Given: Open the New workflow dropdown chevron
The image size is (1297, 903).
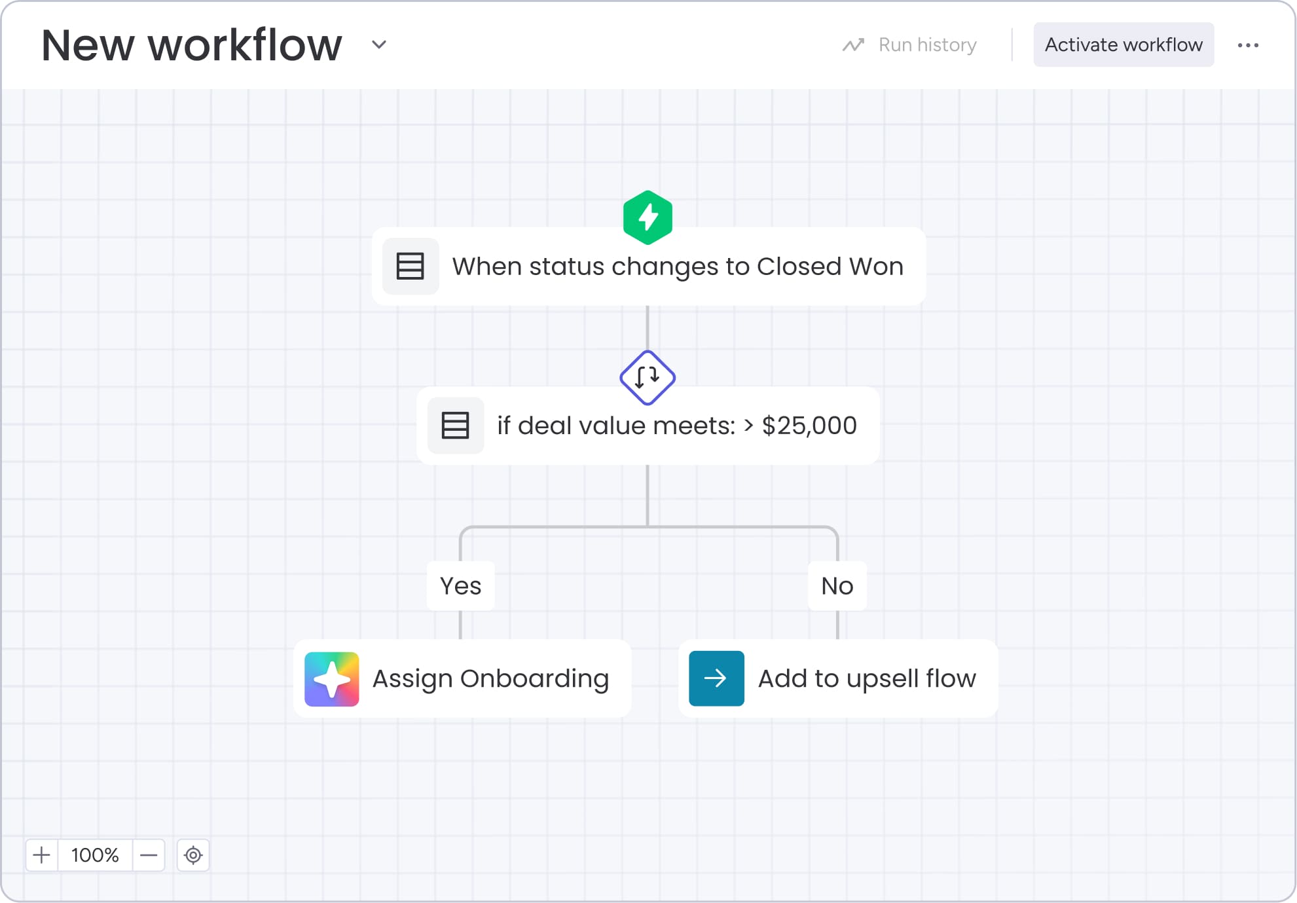Looking at the screenshot, I should pyautogui.click(x=378, y=45).
